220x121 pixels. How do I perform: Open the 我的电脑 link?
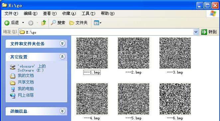click(26, 89)
